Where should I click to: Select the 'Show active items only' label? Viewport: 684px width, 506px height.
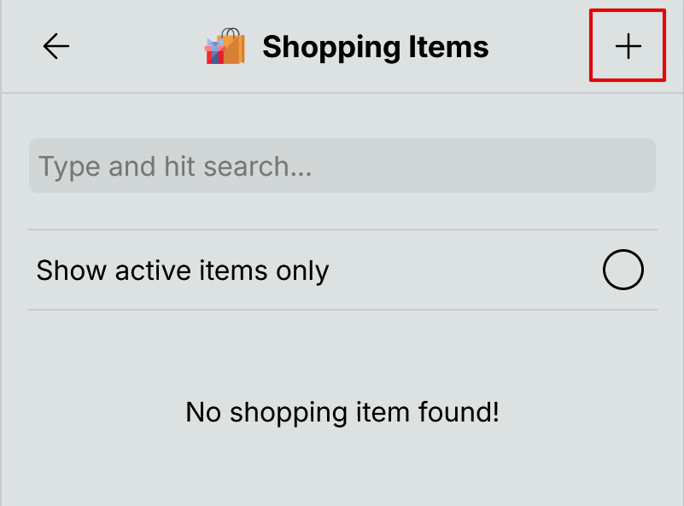pyautogui.click(x=183, y=270)
